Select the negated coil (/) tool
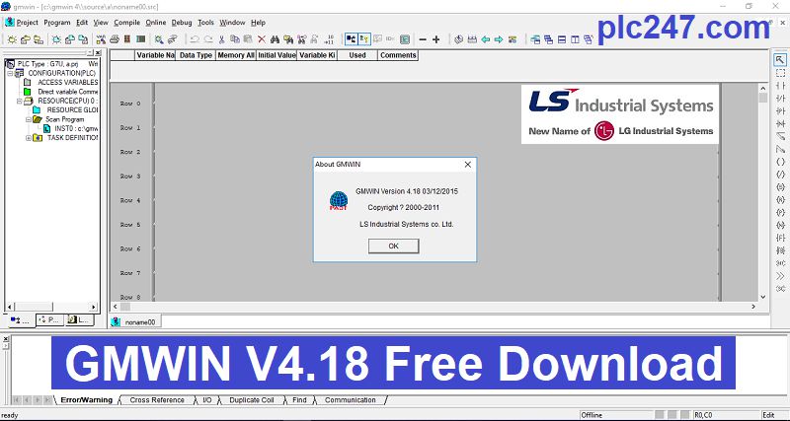The image size is (790, 421). coord(780,175)
